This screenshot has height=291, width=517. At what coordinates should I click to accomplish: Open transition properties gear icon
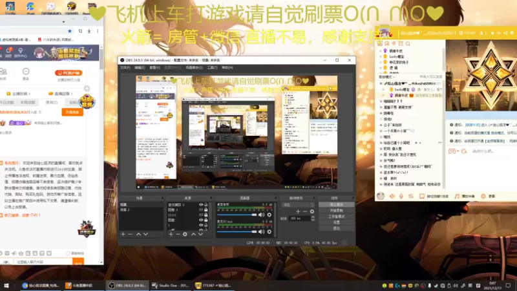tap(312, 211)
